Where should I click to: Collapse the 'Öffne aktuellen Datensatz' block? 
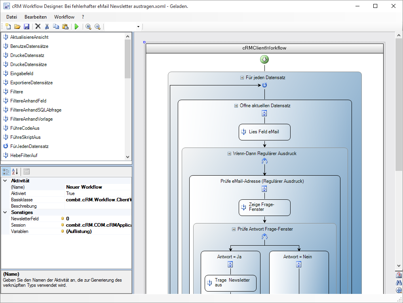click(236, 106)
